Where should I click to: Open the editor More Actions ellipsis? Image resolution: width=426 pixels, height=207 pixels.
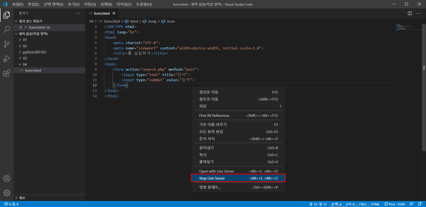click(x=418, y=13)
